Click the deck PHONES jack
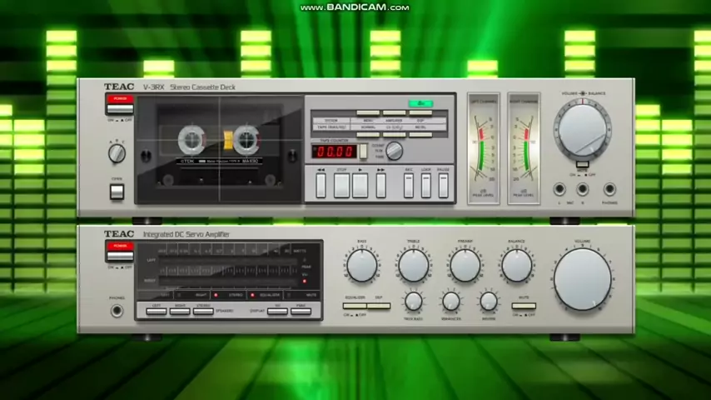The image size is (711, 400). tap(609, 190)
